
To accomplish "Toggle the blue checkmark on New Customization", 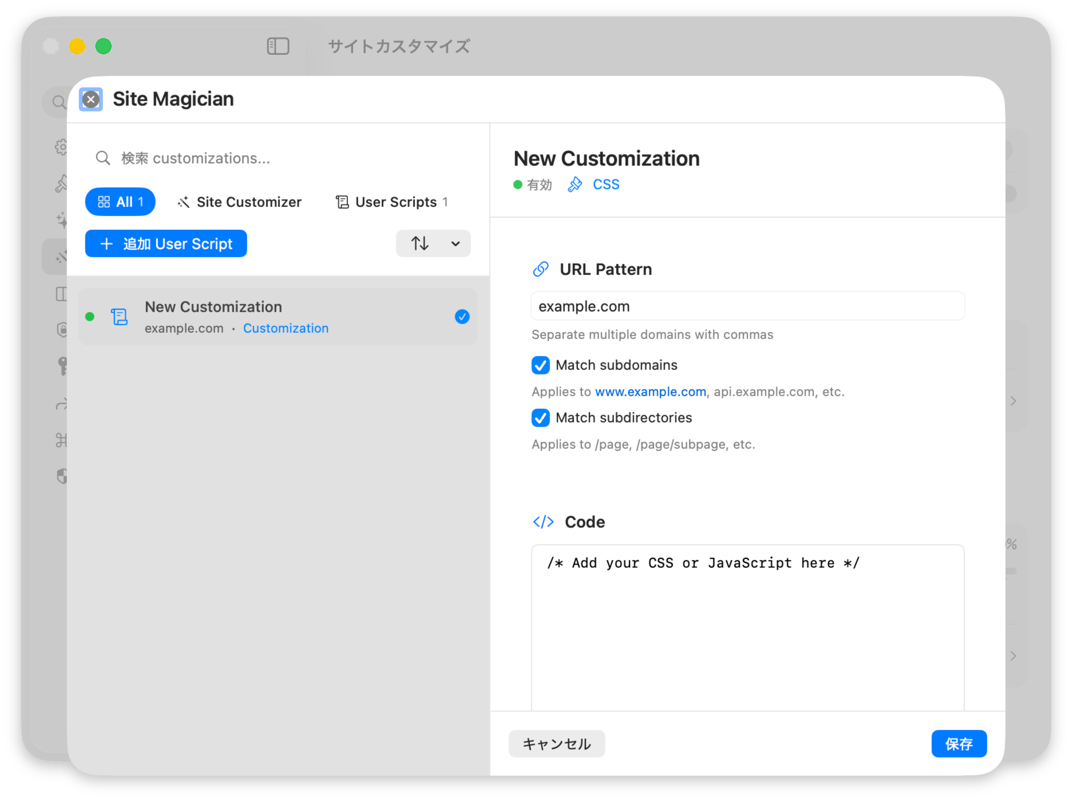I will pos(462,317).
